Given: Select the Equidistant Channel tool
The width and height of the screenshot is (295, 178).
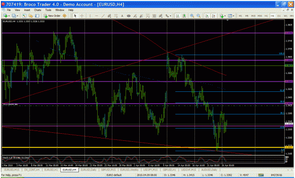Looking at the screenshot, I should click(110, 16).
